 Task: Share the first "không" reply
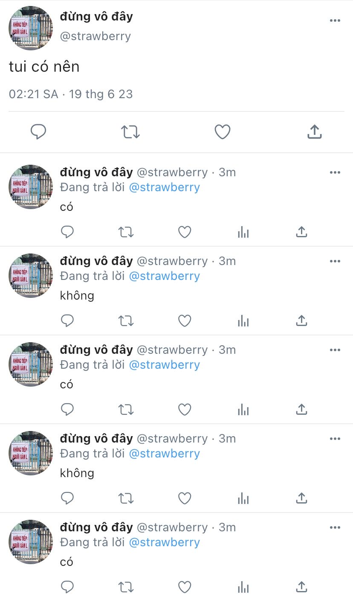pos(301,320)
